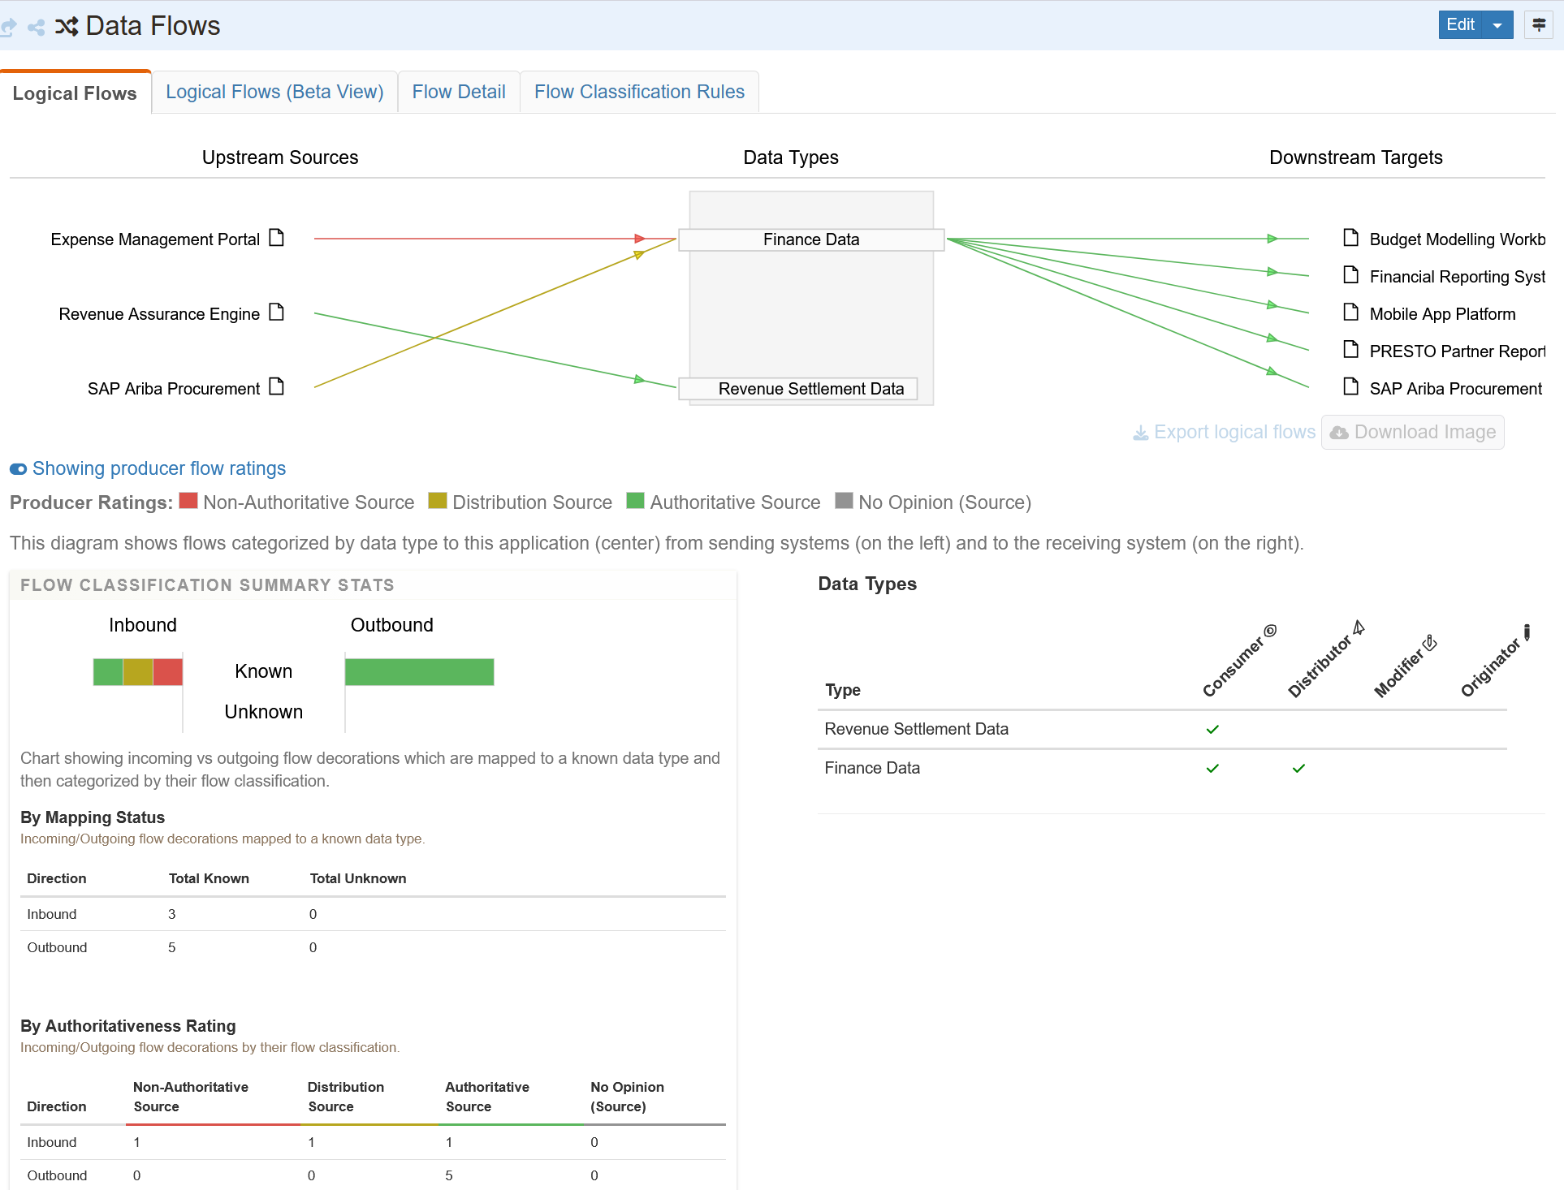Click the Download Image button

(1413, 433)
